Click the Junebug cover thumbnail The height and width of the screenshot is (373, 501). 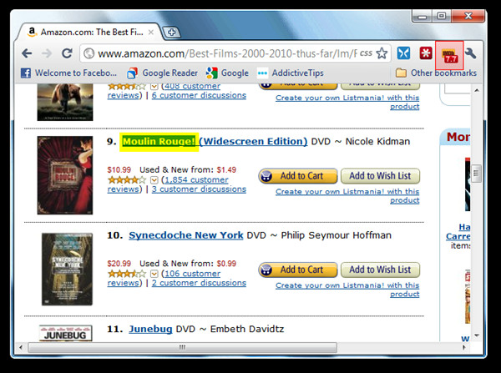[65, 333]
